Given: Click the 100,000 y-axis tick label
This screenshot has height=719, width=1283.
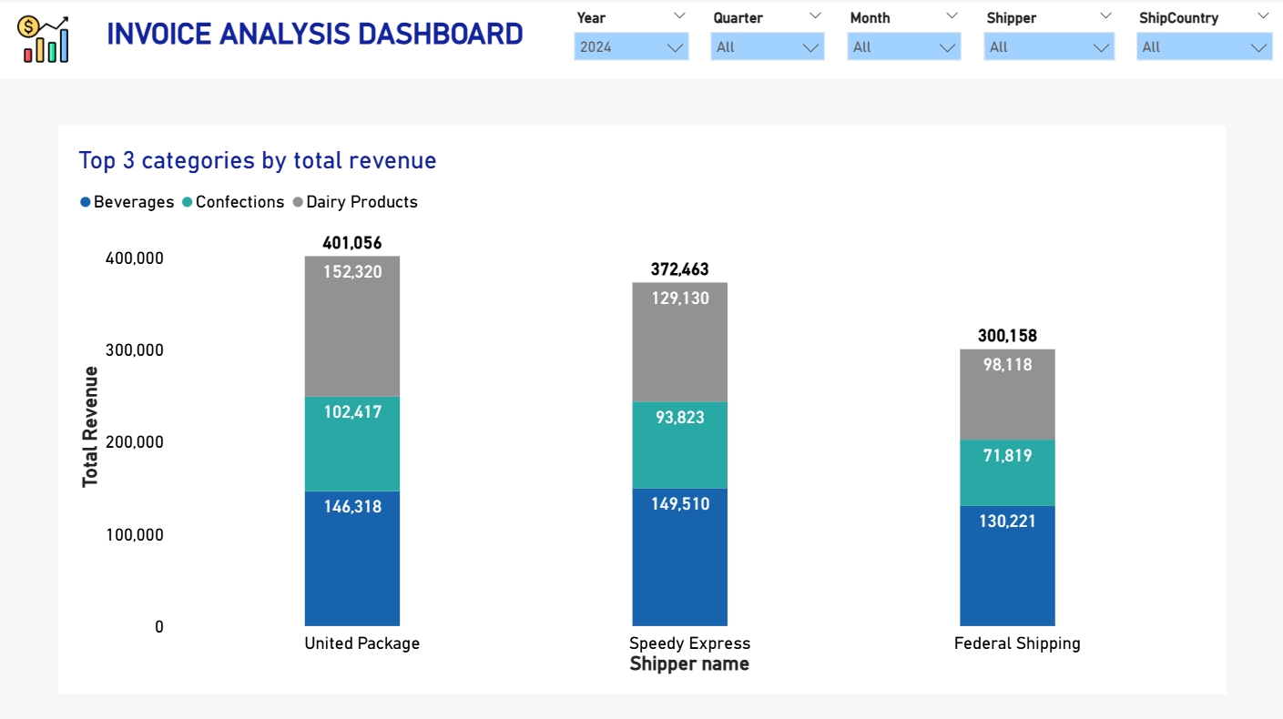Looking at the screenshot, I should (x=135, y=535).
